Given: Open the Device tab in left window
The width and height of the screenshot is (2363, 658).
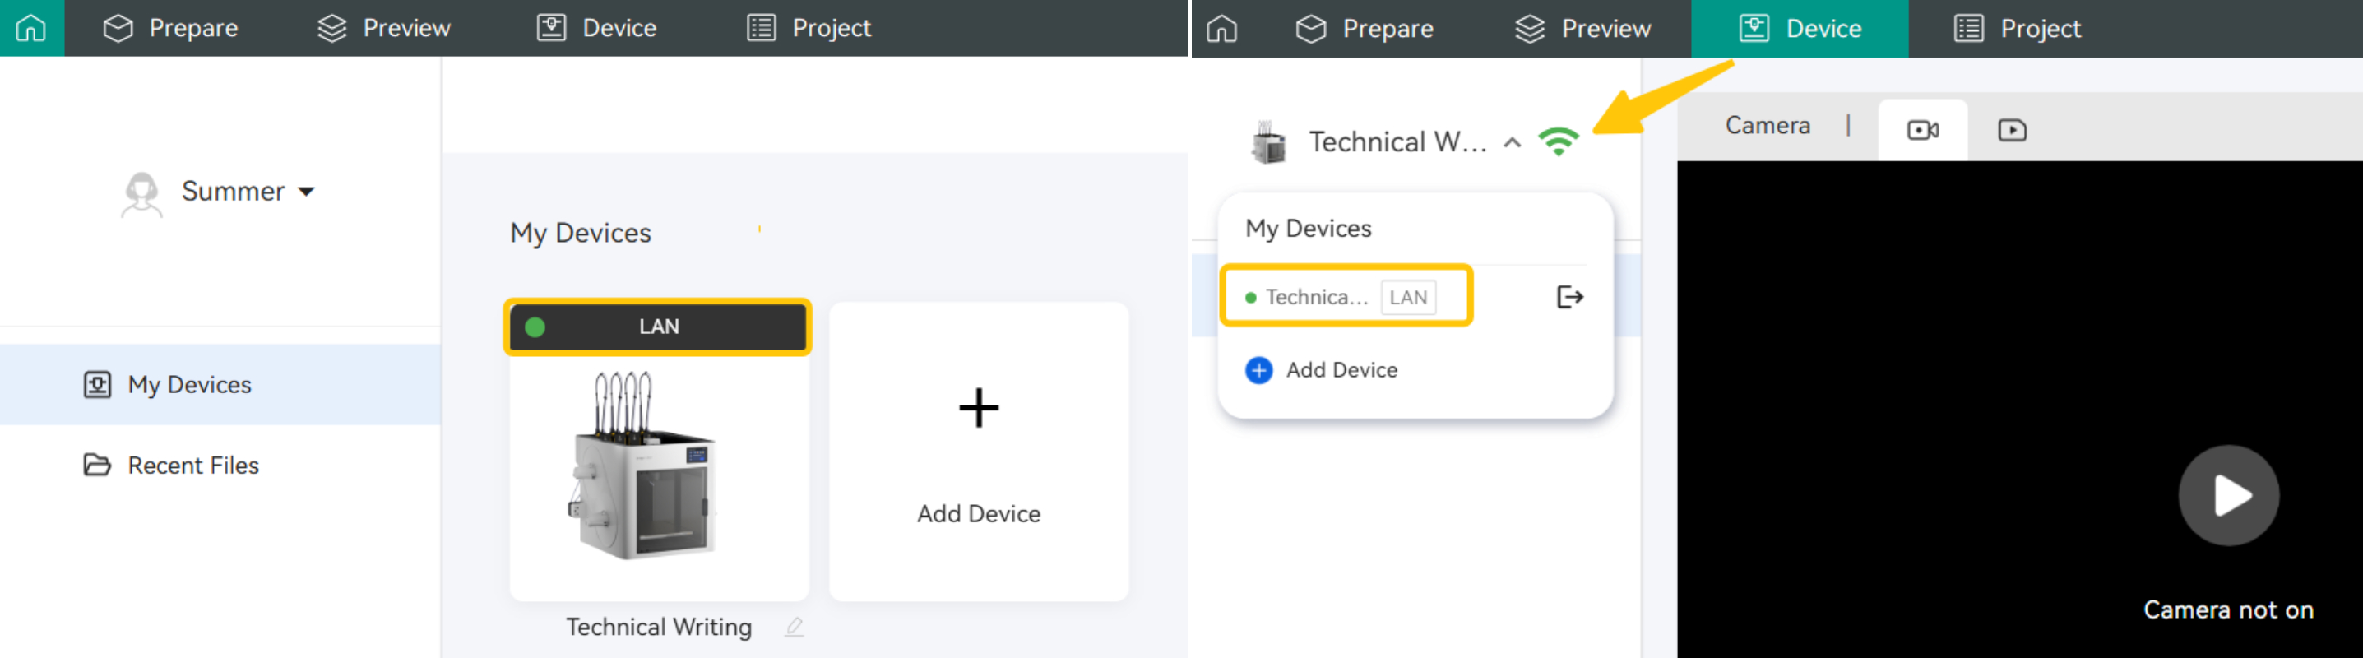Looking at the screenshot, I should pos(597,29).
